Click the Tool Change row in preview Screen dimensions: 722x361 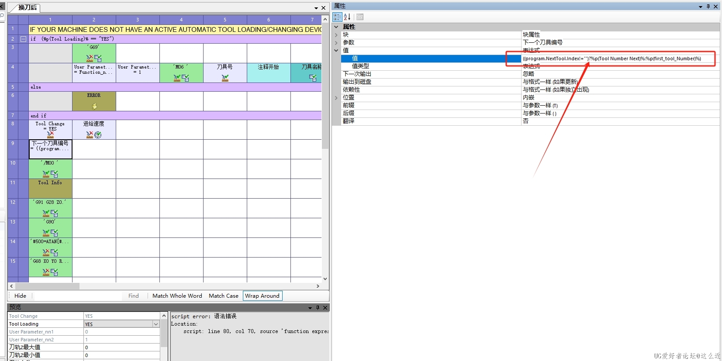pyautogui.click(x=84, y=316)
